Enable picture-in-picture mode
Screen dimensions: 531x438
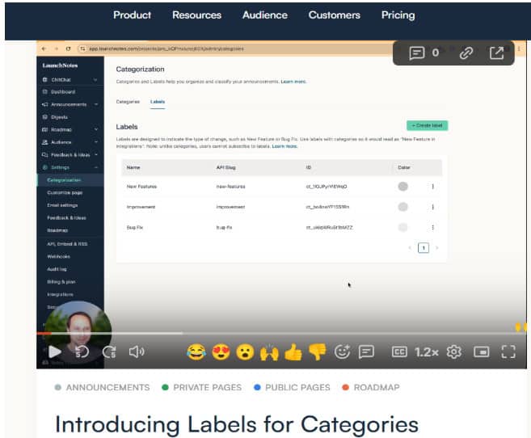click(x=481, y=352)
